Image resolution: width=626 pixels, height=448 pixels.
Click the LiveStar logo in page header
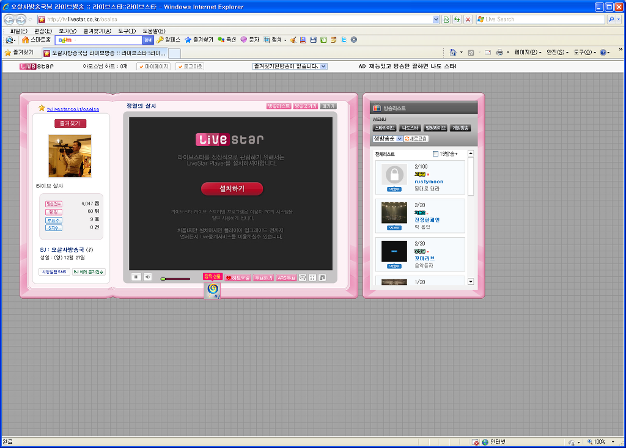pyautogui.click(x=36, y=66)
